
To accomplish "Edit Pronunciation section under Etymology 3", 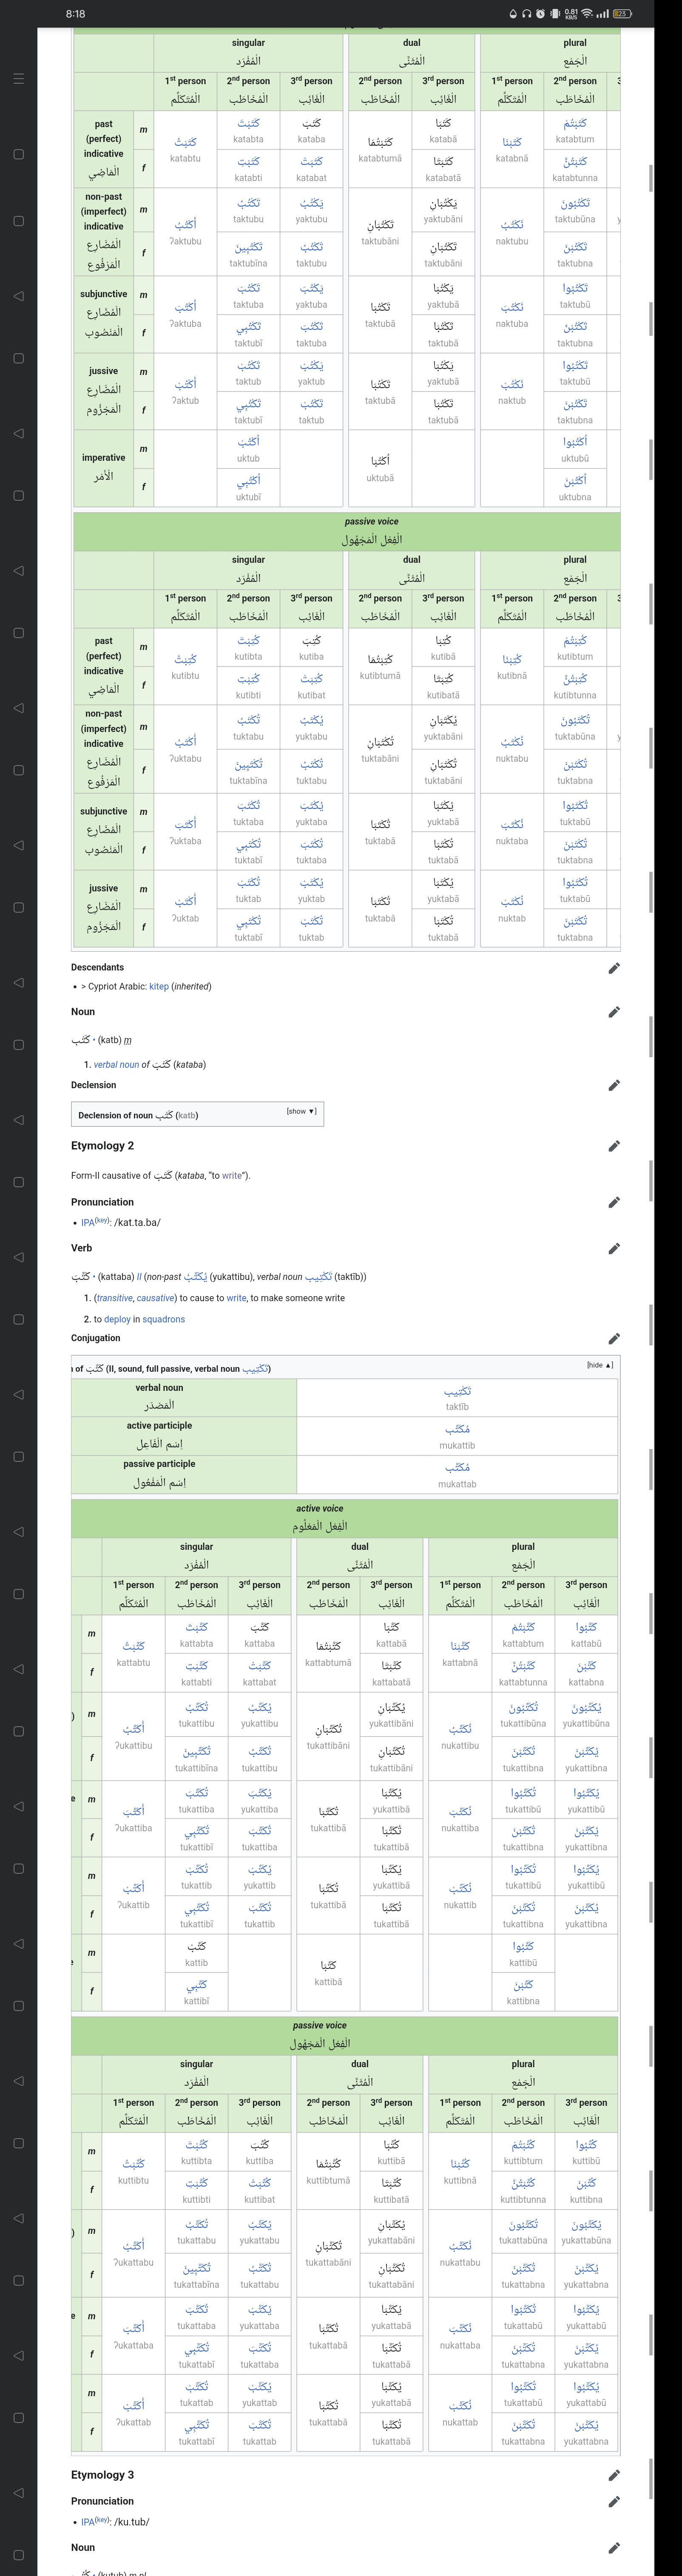I will point(614,2501).
